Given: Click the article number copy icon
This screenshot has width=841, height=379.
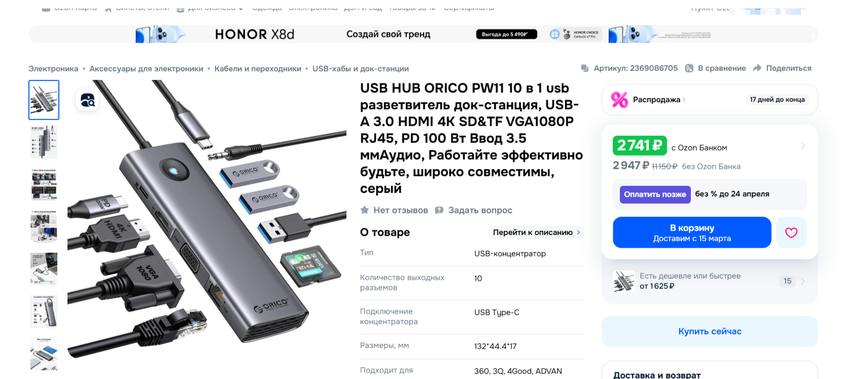Looking at the screenshot, I should [x=585, y=68].
